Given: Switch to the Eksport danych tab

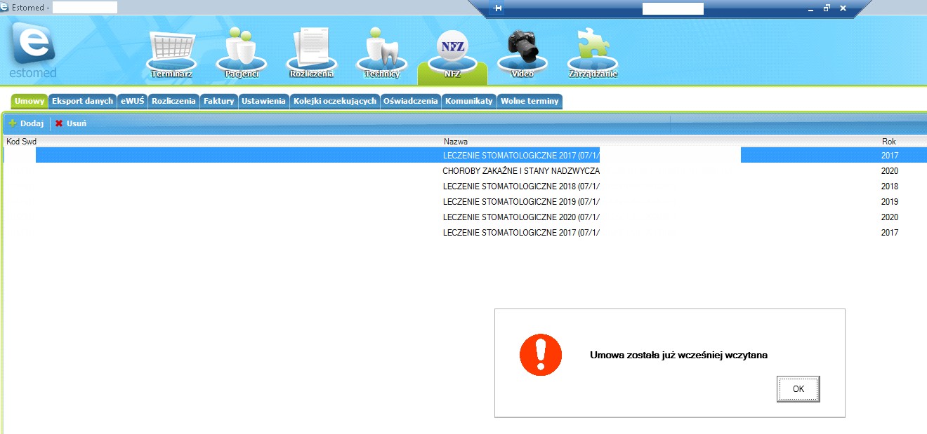Looking at the screenshot, I should point(82,101).
